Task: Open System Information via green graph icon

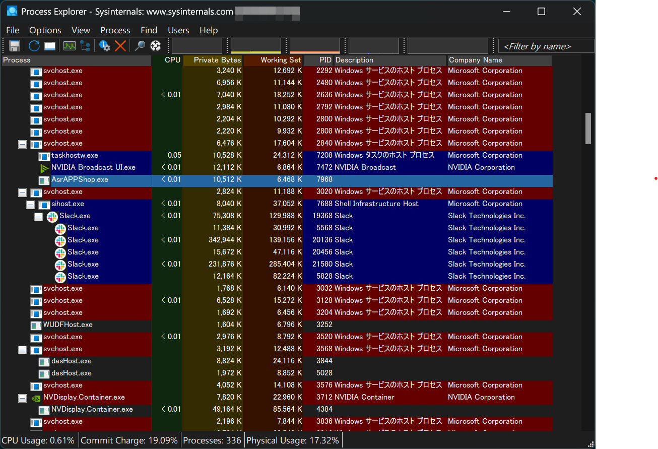Action: [70, 46]
